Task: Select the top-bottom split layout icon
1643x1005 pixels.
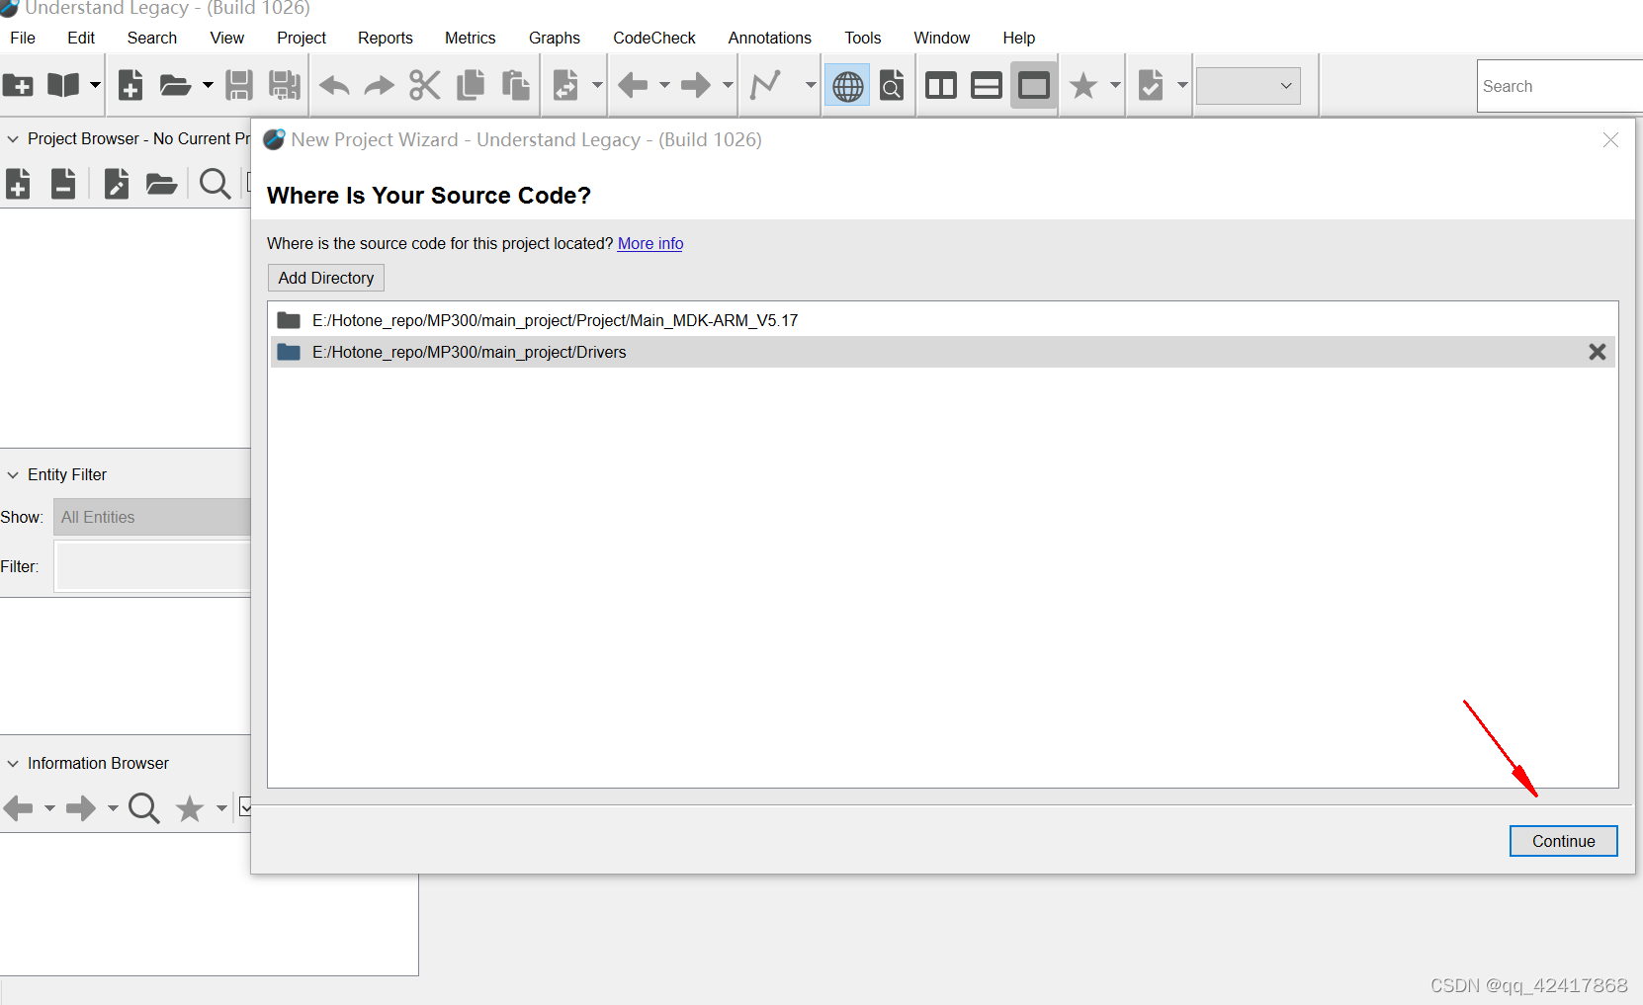Action: (x=987, y=86)
